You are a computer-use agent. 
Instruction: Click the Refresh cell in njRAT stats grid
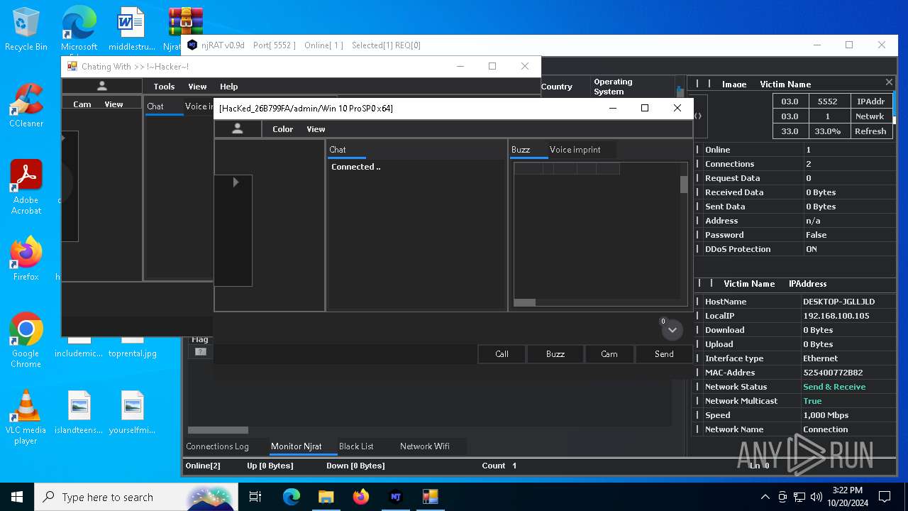point(870,131)
